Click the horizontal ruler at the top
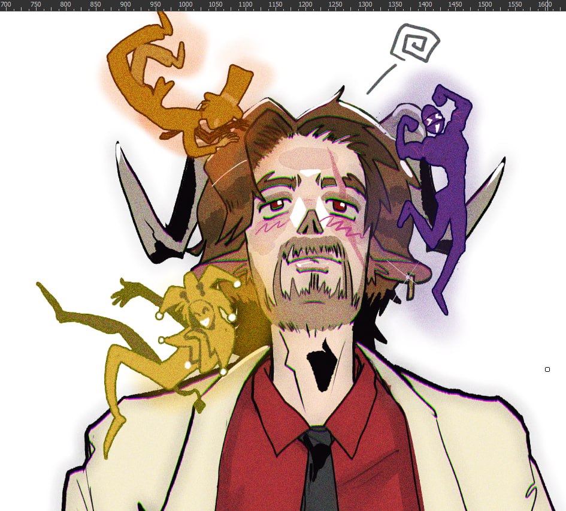This screenshot has height=511, width=566. [x=283, y=5]
